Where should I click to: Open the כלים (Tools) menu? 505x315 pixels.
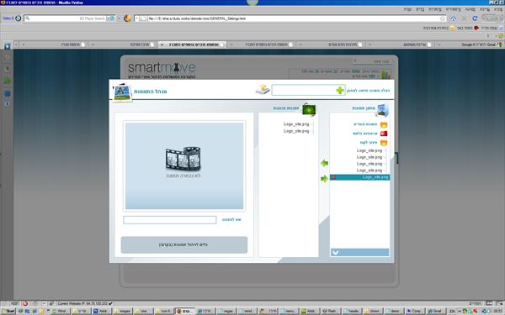pyautogui.click(x=420, y=9)
